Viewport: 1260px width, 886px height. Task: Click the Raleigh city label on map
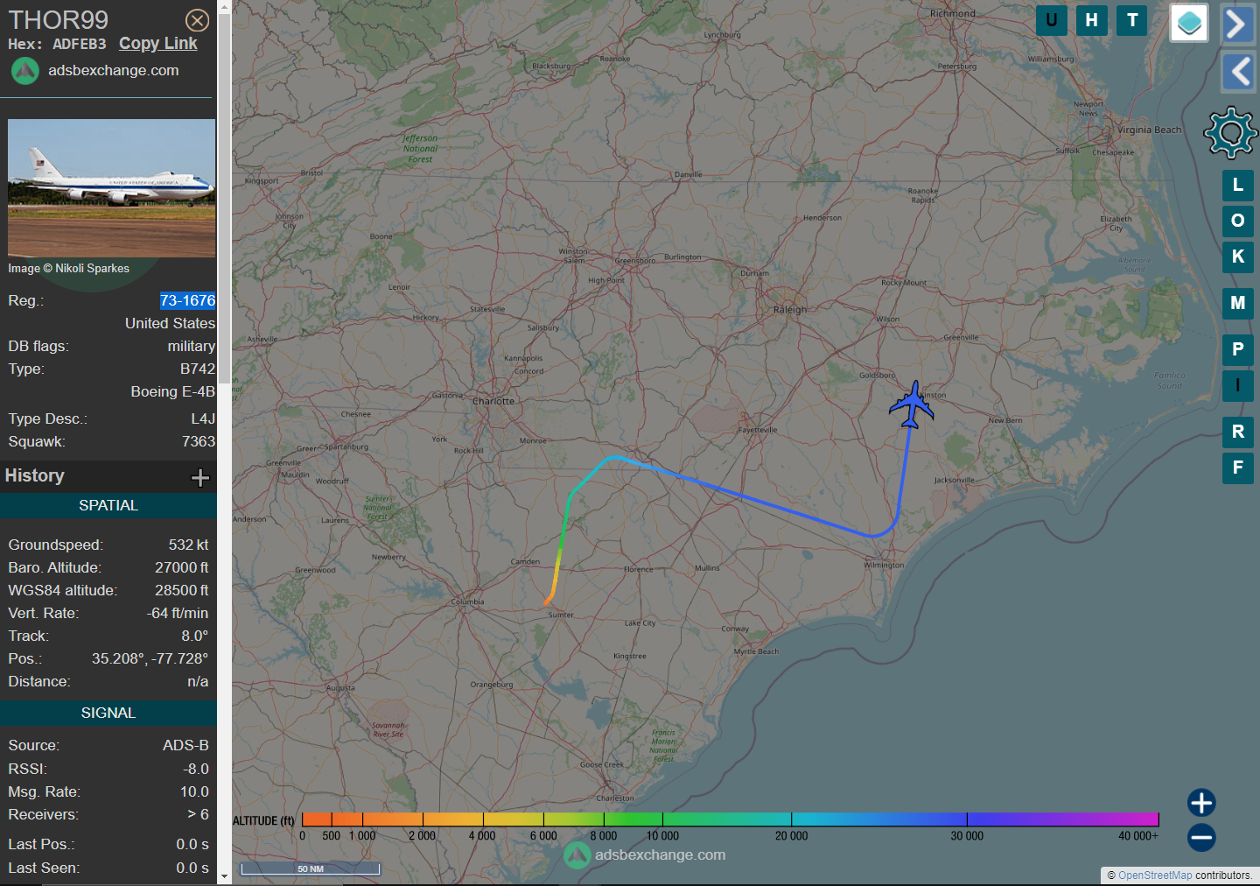(790, 310)
